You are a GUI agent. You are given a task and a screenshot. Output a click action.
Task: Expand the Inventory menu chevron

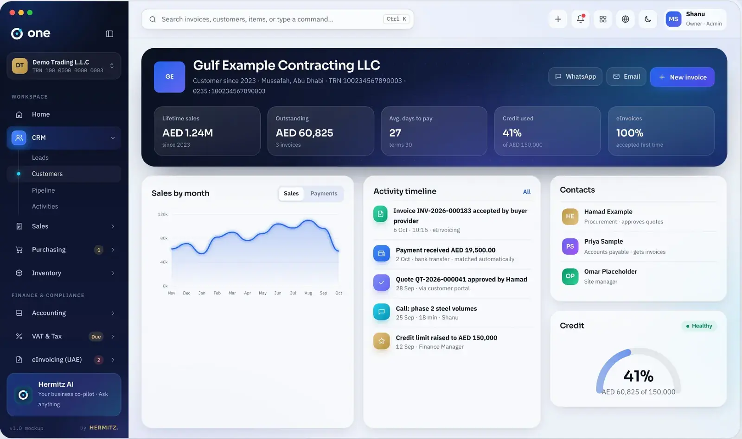tap(113, 273)
